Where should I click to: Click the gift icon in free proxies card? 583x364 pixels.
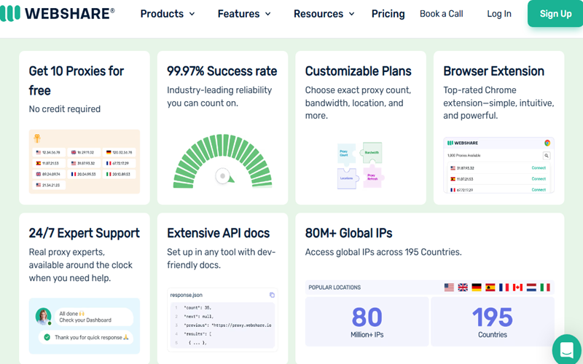pos(37,138)
